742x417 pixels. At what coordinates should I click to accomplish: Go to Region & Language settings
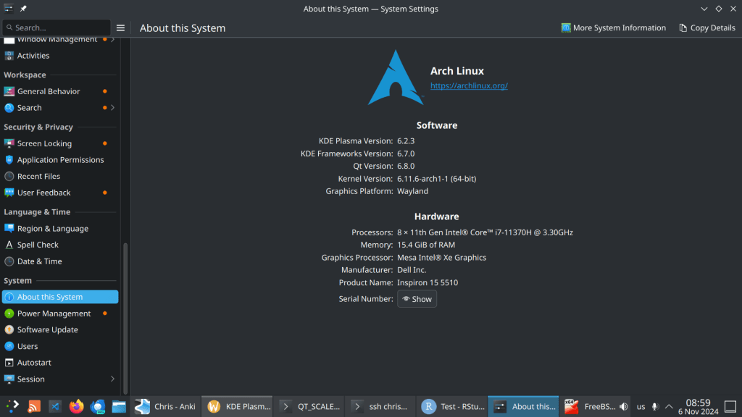[52, 228]
